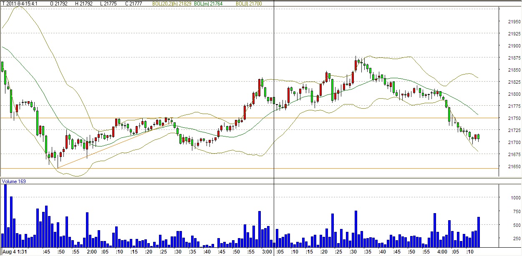Click the 1000 volume axis label

pos(515,198)
